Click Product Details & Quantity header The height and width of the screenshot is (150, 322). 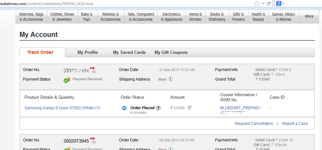point(49,97)
